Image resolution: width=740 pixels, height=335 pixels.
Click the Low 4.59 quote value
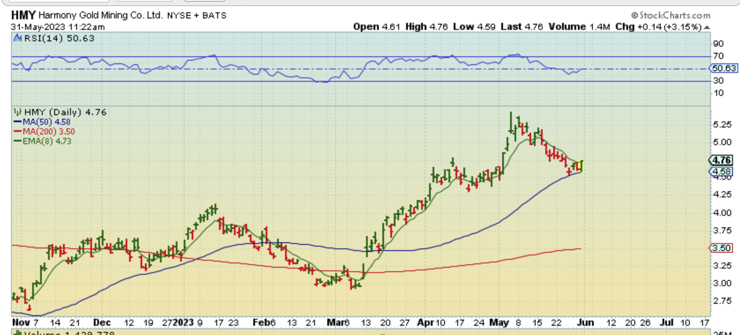coord(474,27)
